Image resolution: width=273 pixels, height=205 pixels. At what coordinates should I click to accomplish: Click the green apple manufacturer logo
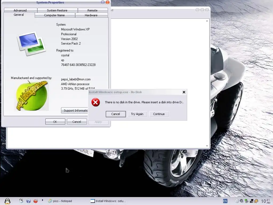[32, 96]
